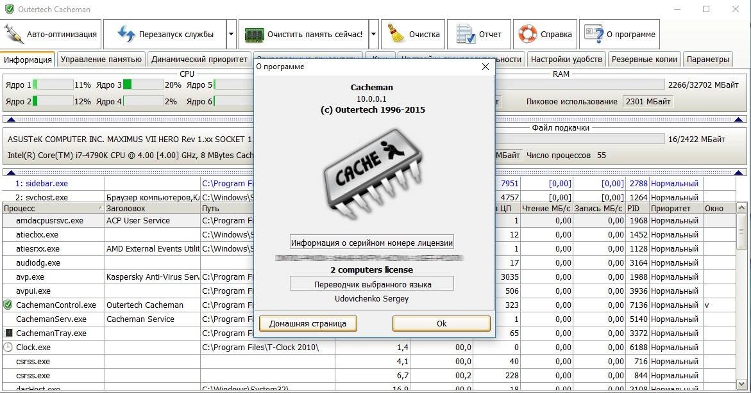Click the Окно column header
This screenshot has width=751, height=393.
pos(719,209)
